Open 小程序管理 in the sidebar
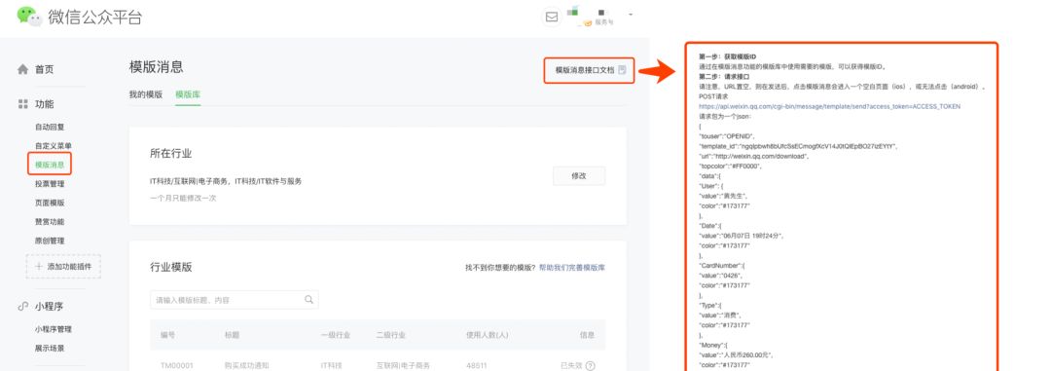Image resolution: width=1051 pixels, height=371 pixels. tap(54, 329)
